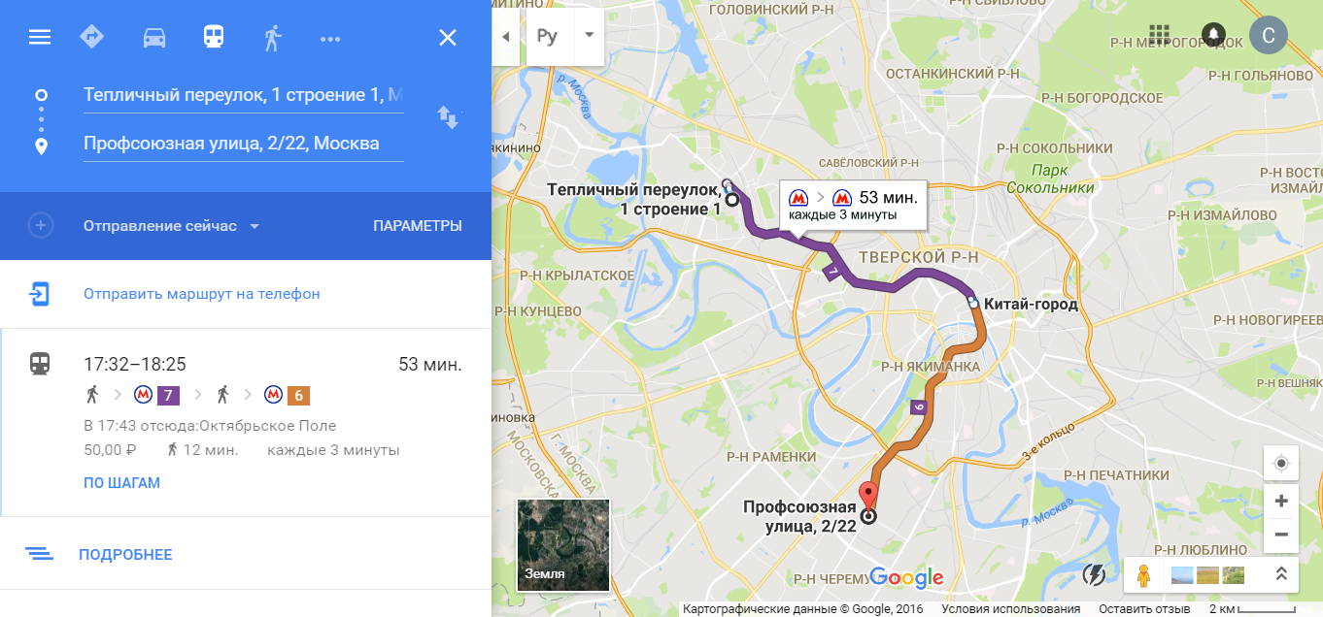The image size is (1323, 617).
Task: Open the departure time dropdown
Action: (x=172, y=226)
